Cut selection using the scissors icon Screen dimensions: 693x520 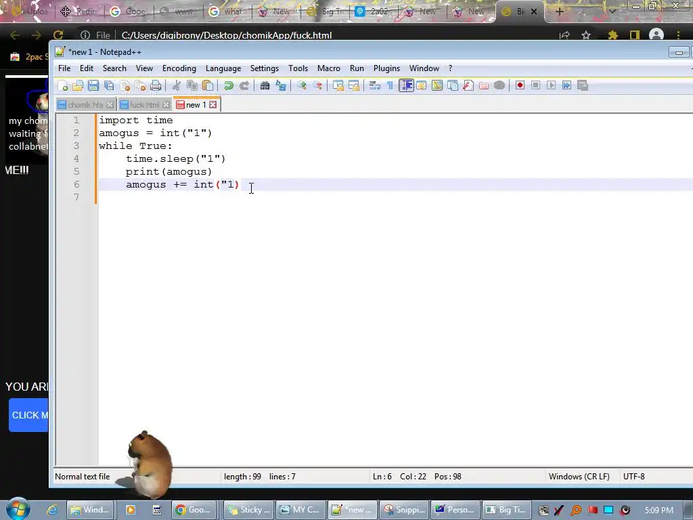[x=177, y=85]
